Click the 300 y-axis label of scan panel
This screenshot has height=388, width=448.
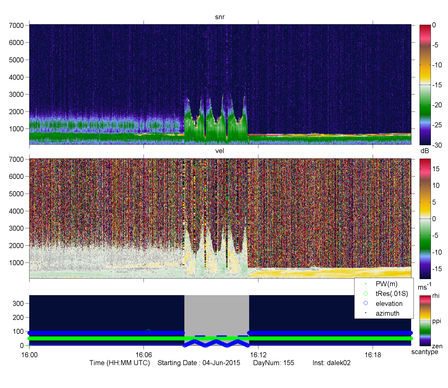click(18, 304)
